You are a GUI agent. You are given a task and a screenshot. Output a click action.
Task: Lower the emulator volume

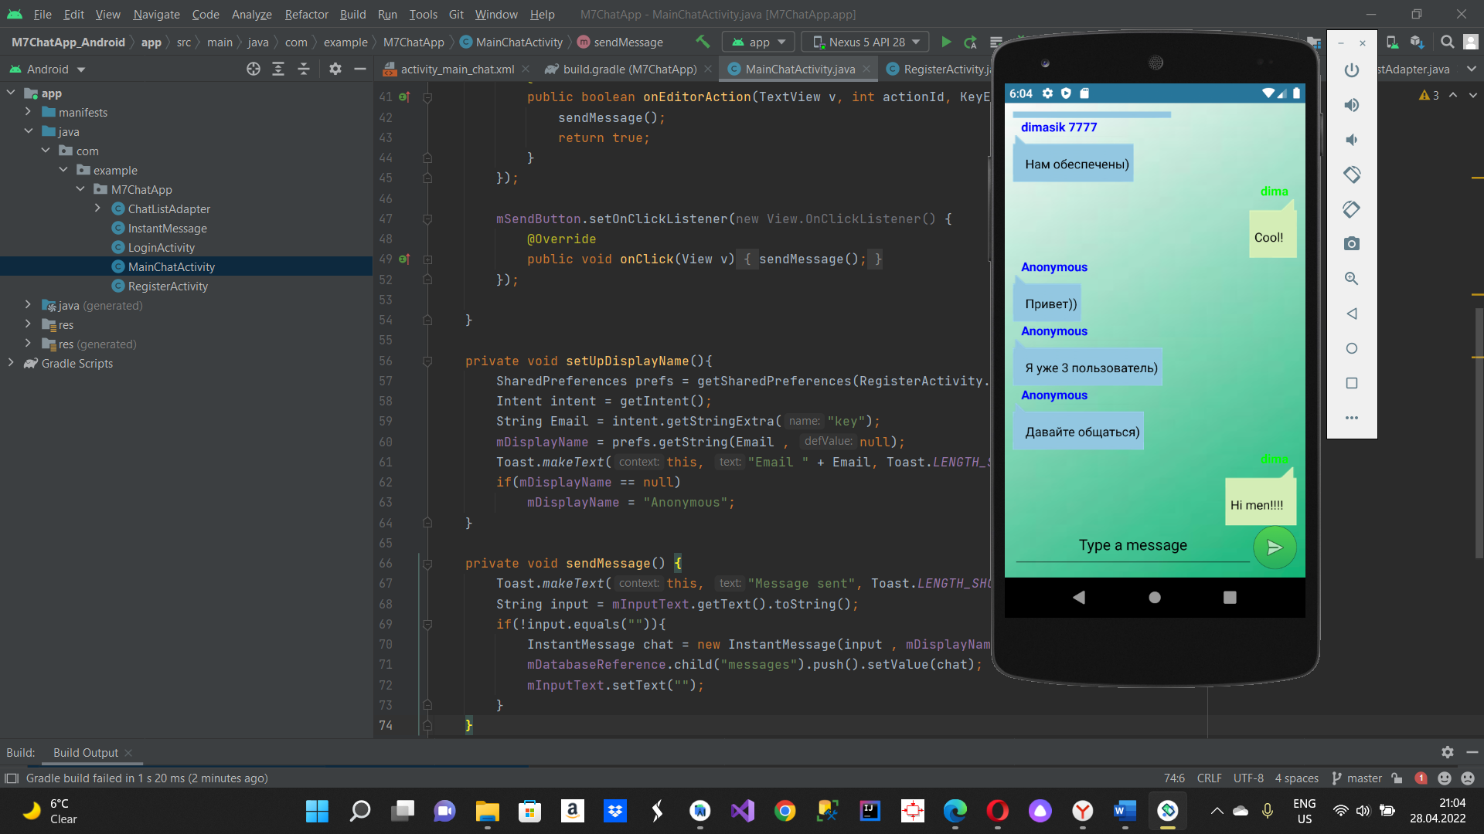pyautogui.click(x=1352, y=140)
